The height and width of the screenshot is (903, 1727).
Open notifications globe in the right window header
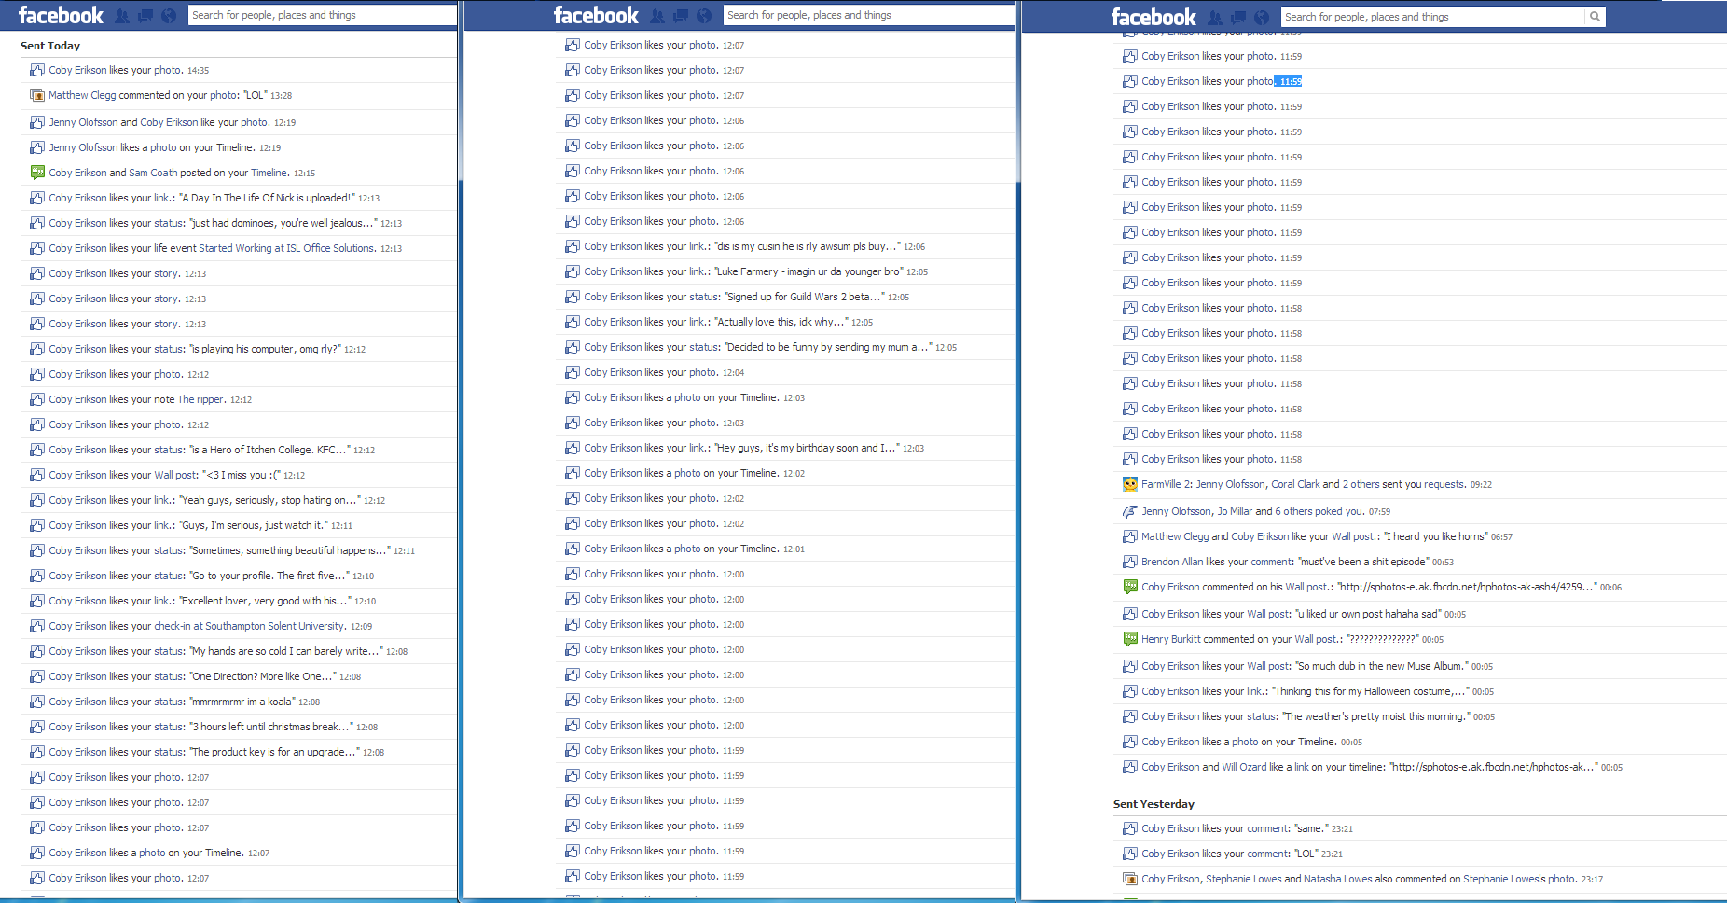coord(1262,18)
